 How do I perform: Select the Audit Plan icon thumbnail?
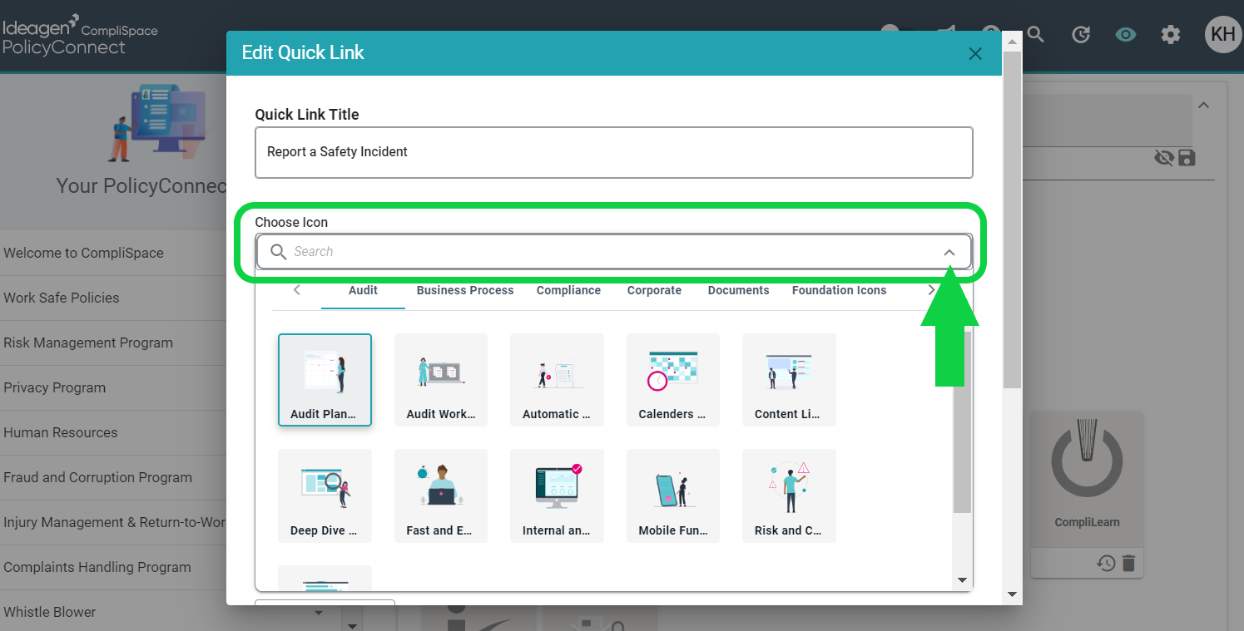point(325,380)
